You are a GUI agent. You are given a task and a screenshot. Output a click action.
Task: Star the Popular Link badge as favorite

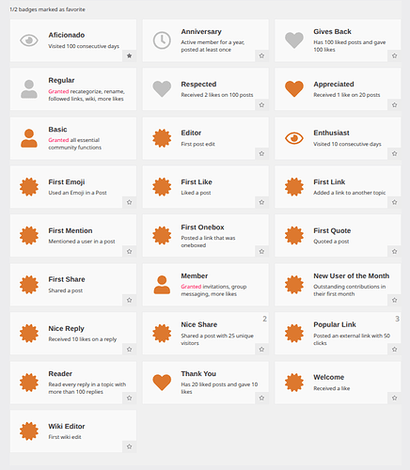(x=394, y=349)
